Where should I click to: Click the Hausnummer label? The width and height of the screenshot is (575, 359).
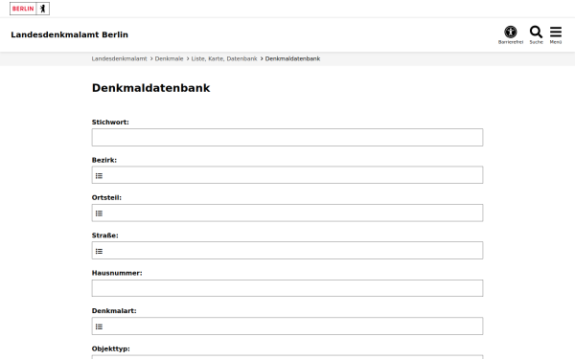coord(117,273)
